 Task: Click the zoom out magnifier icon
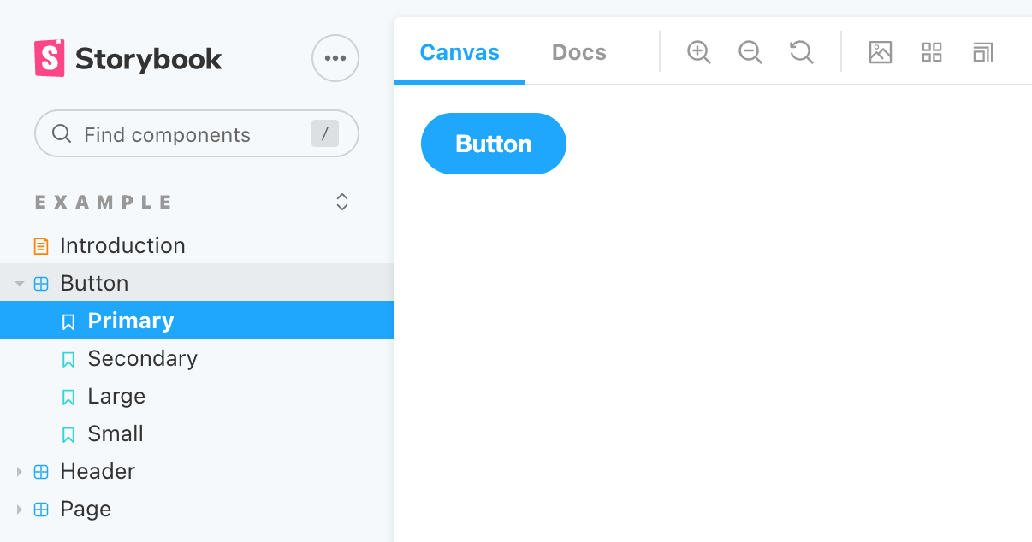coord(750,52)
